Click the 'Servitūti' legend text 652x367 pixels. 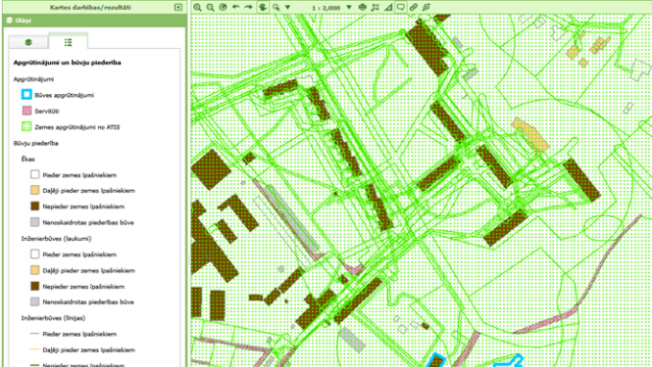click(x=47, y=111)
